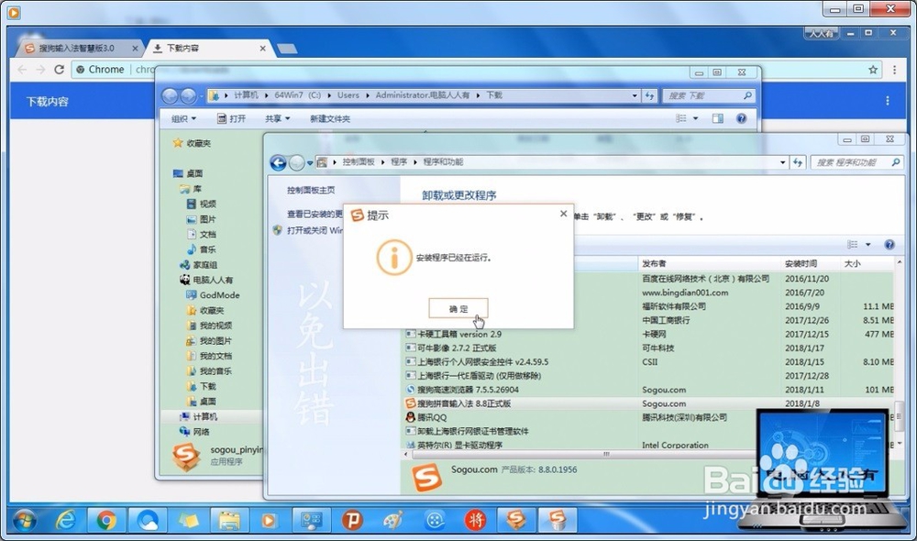Viewport: 917px width, 541px height.
Task: Close the 提示 dialog with the X
Action: 563,214
